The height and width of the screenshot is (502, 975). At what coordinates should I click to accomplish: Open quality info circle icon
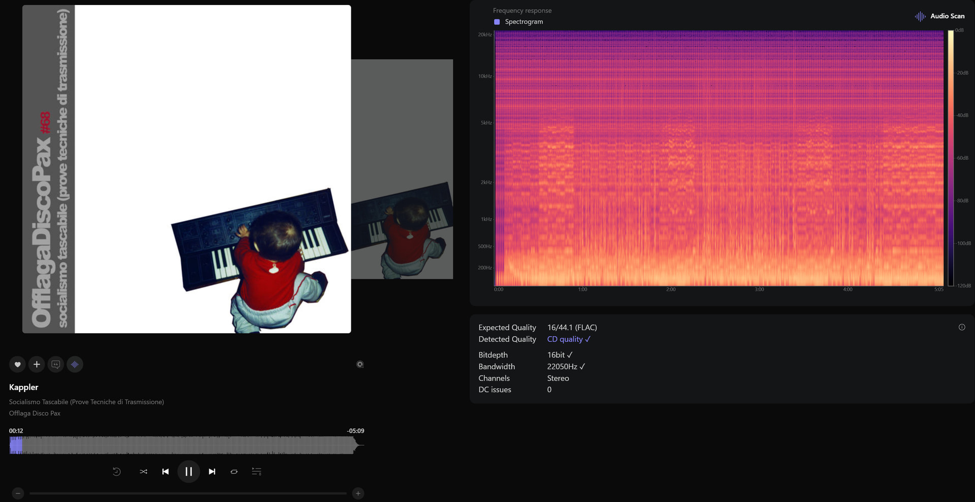tap(962, 327)
